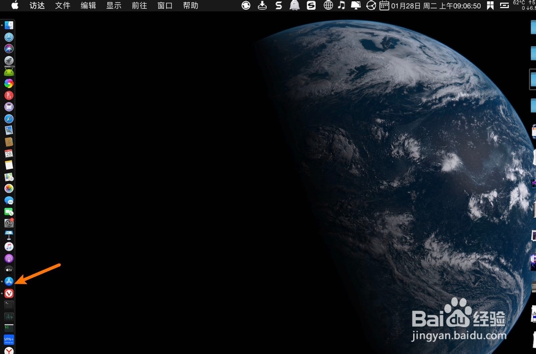Open System Preferences gear with badge
536x354 pixels.
(x=9, y=223)
